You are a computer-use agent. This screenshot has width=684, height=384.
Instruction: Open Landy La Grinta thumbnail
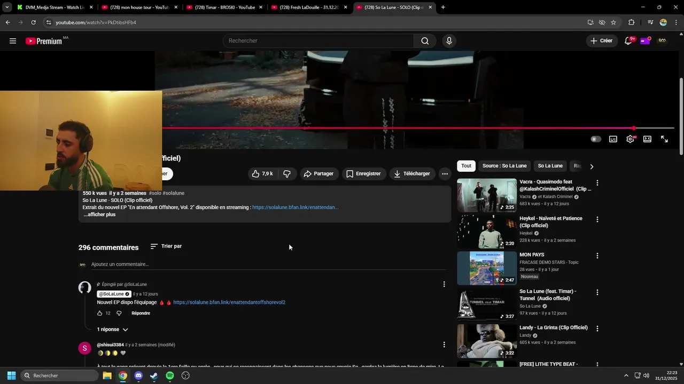click(487, 341)
